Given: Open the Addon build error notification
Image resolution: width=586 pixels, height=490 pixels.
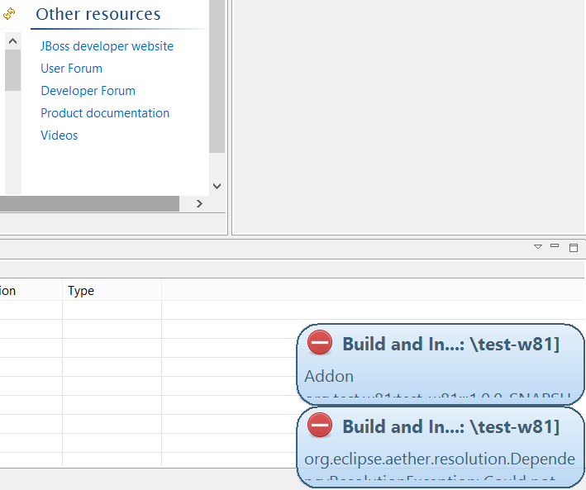Looking at the screenshot, I should pyautogui.click(x=440, y=364).
